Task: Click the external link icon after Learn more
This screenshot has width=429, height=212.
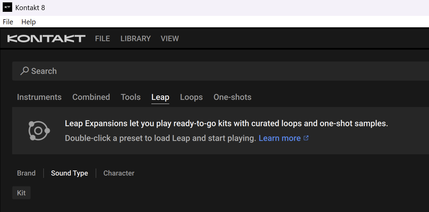Action: click(x=306, y=138)
